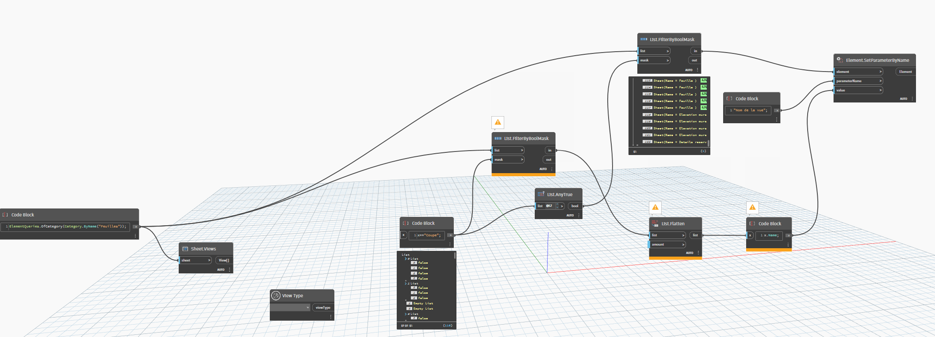Open the View Type dropdown selector
Image resolution: width=935 pixels, height=337 pixels.
(290, 307)
